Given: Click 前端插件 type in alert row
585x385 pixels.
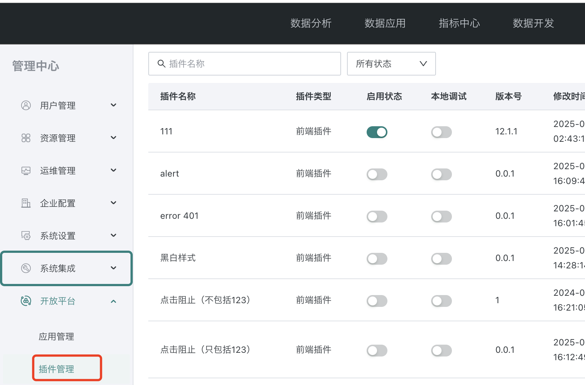Looking at the screenshot, I should coord(314,174).
